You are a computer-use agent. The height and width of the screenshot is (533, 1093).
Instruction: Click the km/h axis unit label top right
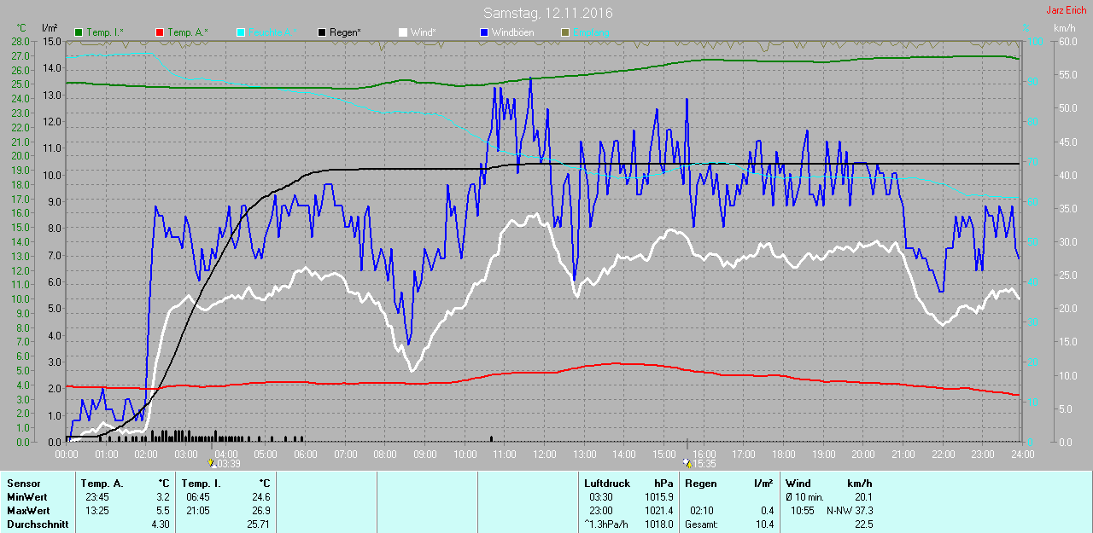point(1064,29)
